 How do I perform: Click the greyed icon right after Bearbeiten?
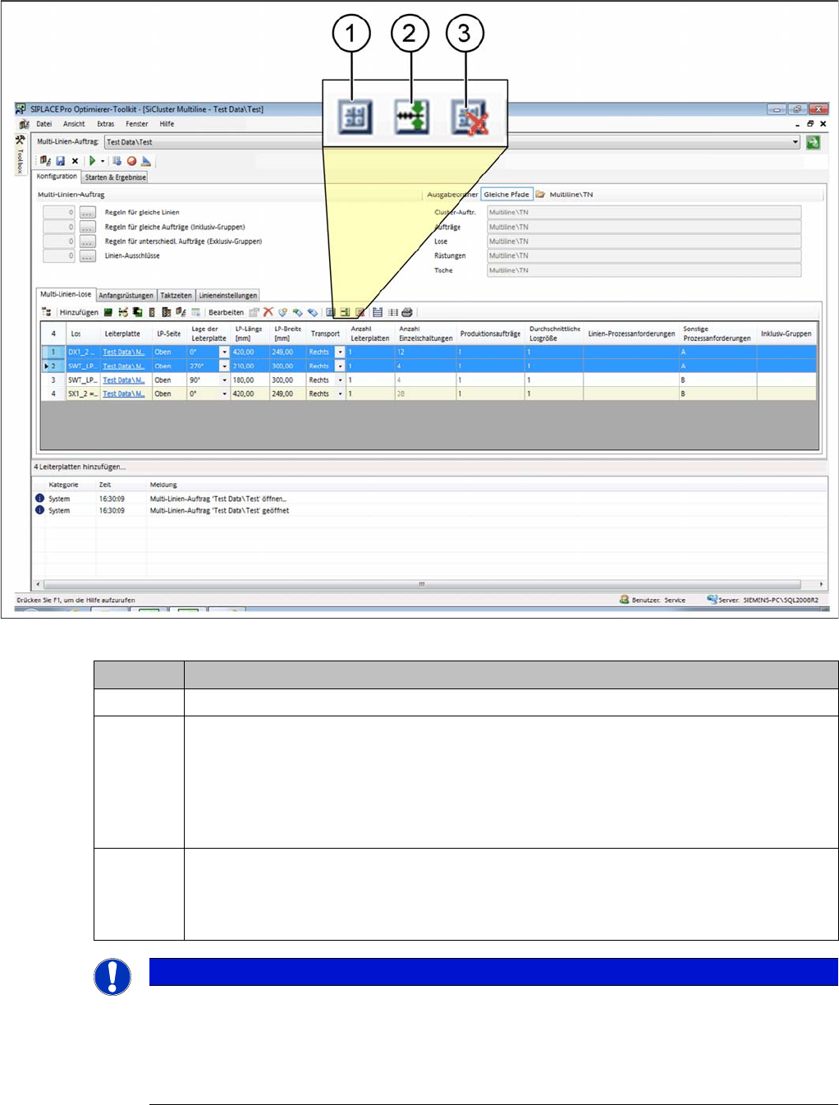pyautogui.click(x=254, y=312)
